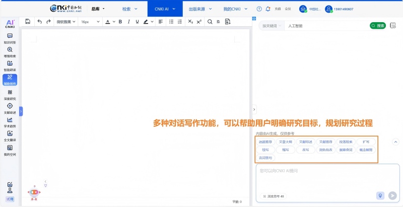Viewport: 403px width, 207px height.
Task: Open 全文翻译 from the sidebar
Action: pyautogui.click(x=10, y=136)
